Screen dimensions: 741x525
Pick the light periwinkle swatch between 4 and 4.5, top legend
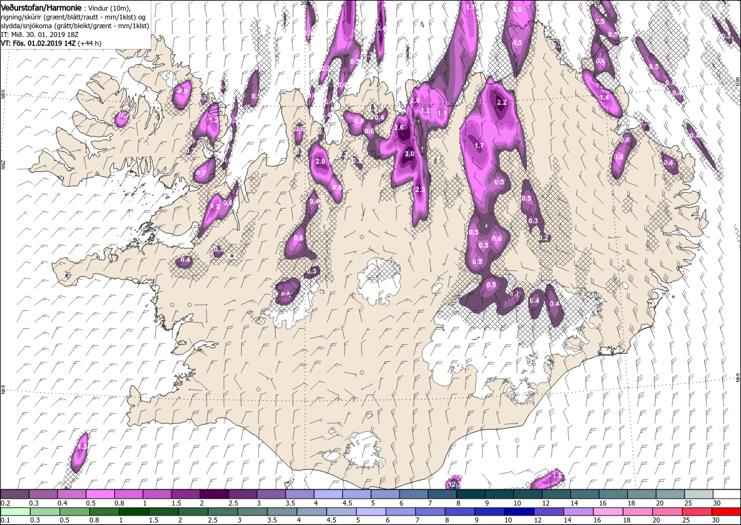[328, 494]
